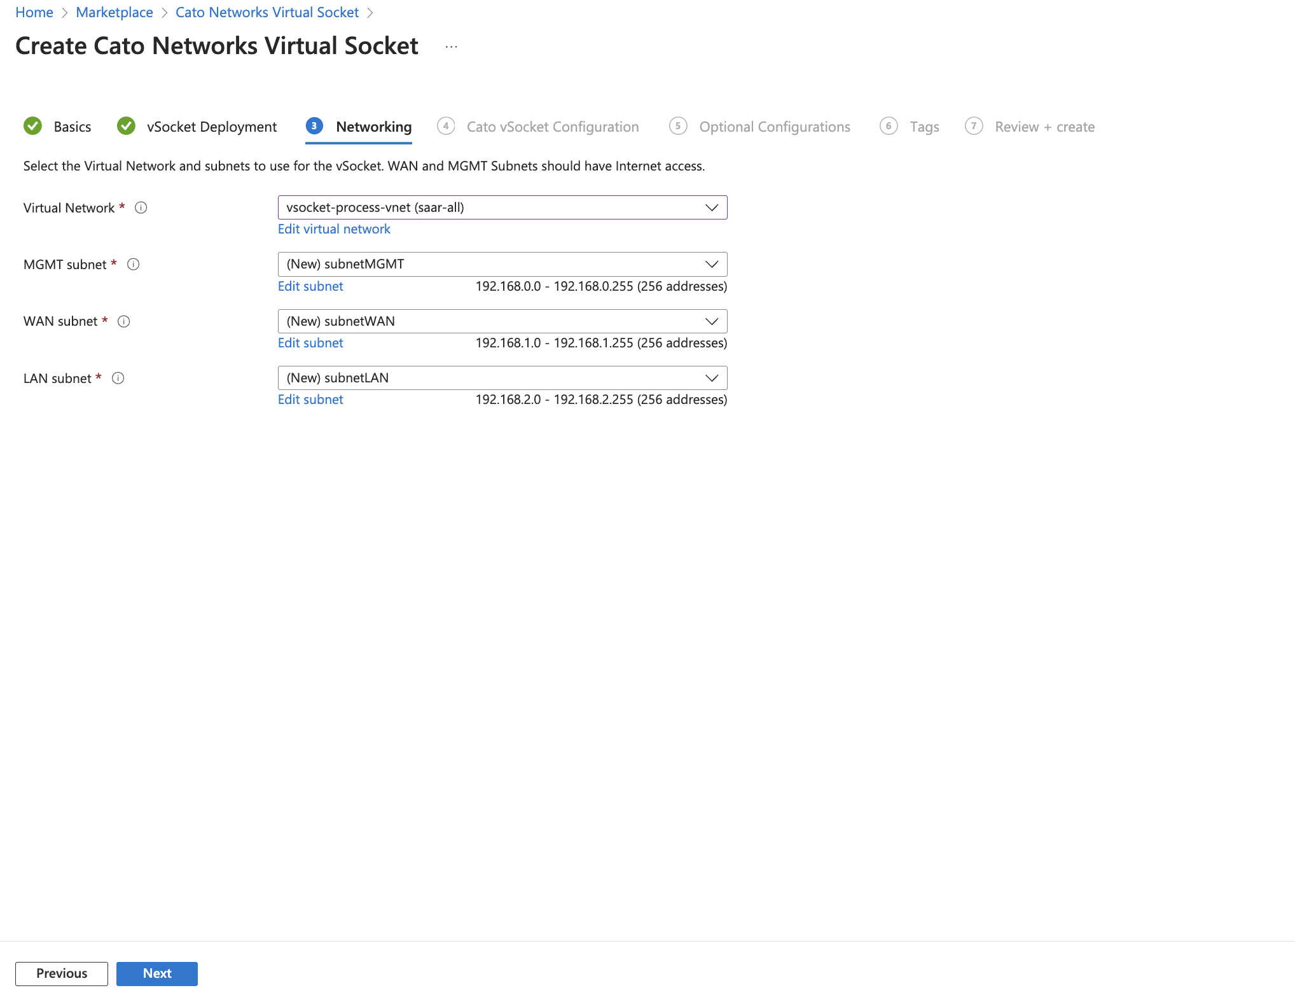Click the checkmark on vSocket Deployment step

tap(126, 126)
